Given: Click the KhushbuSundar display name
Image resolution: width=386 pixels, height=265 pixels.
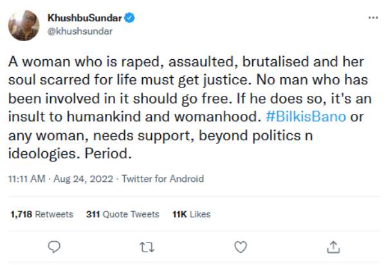Looking at the screenshot, I should [85, 19].
